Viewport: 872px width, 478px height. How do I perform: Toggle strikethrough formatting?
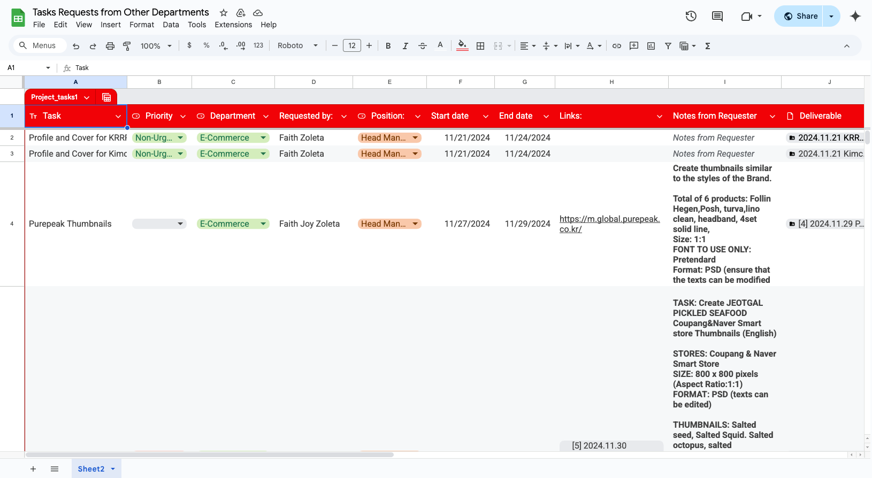422,46
